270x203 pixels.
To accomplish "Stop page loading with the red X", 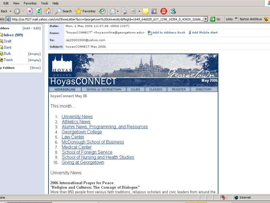I will tap(30, 11).
